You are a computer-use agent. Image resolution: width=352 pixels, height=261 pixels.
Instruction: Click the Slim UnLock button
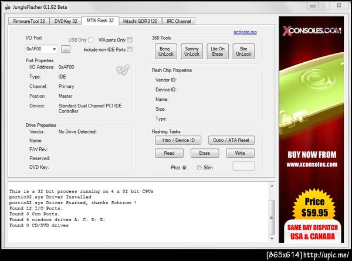243,52
